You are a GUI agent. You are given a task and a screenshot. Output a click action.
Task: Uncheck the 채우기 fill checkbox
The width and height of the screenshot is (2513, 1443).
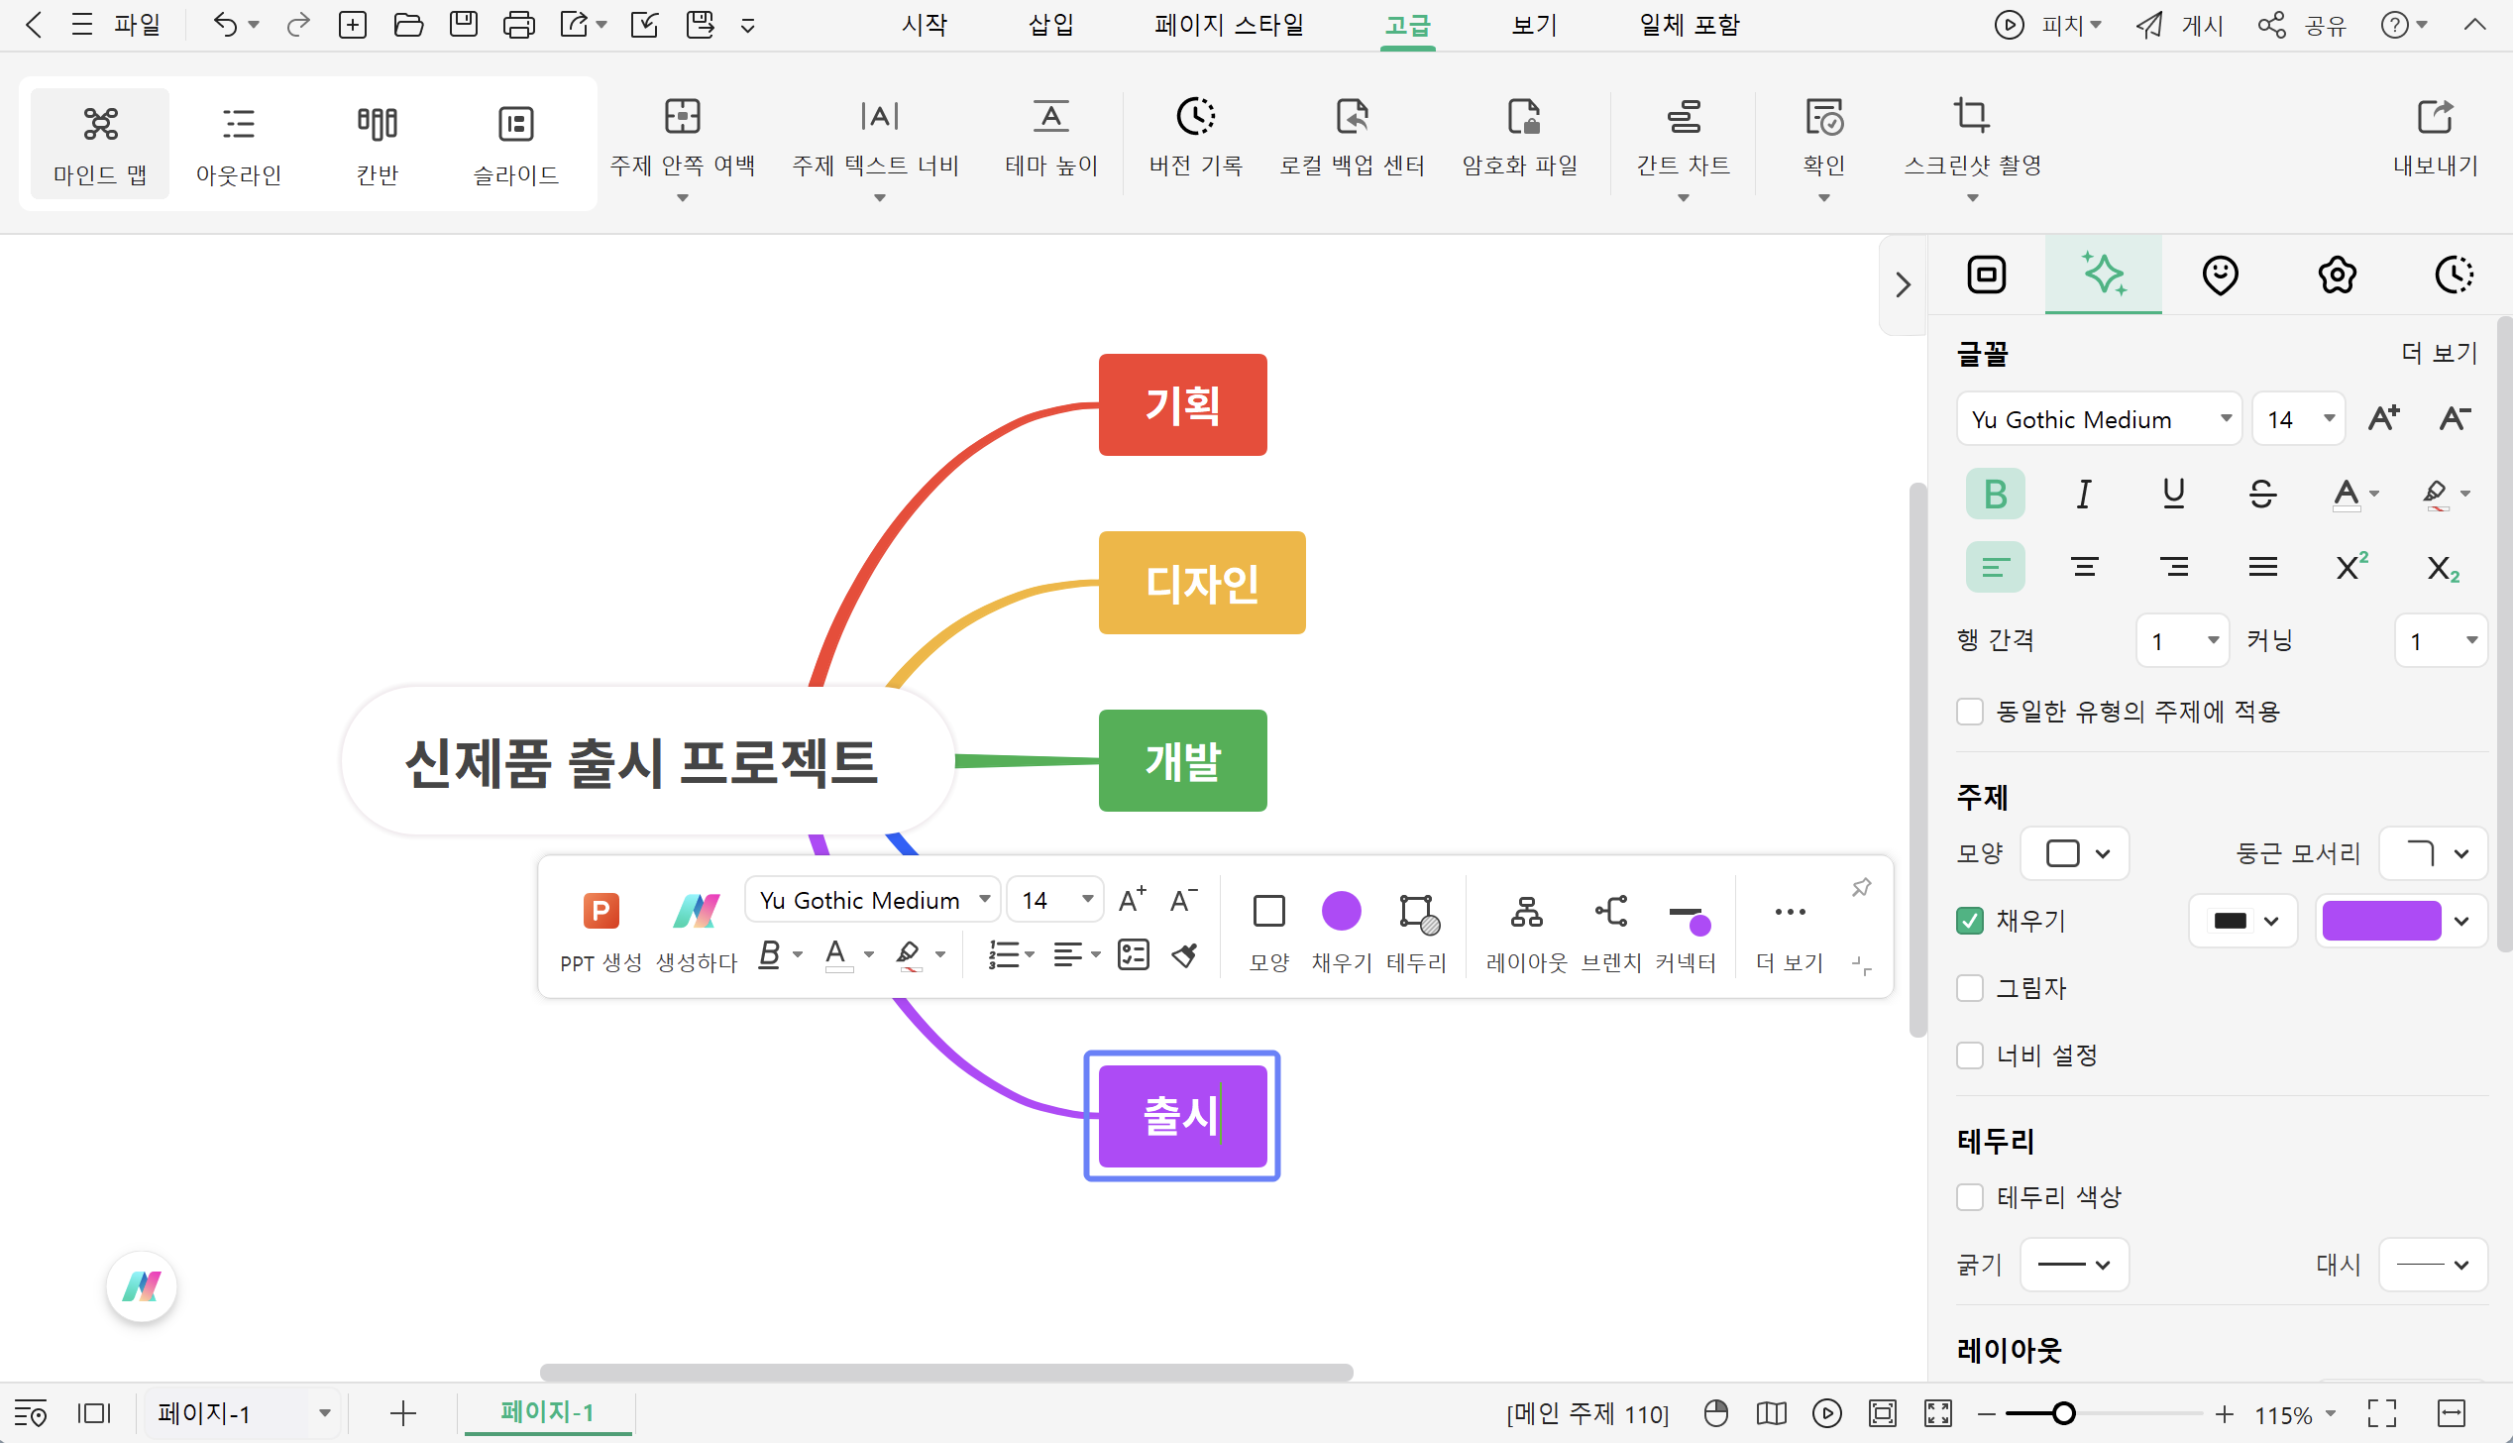click(1970, 920)
